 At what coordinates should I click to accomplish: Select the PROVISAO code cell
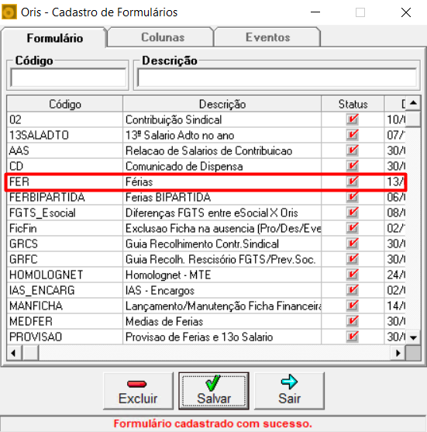pyautogui.click(x=65, y=337)
